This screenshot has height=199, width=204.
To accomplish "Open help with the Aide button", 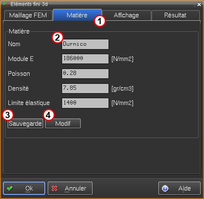I will 180,188.
